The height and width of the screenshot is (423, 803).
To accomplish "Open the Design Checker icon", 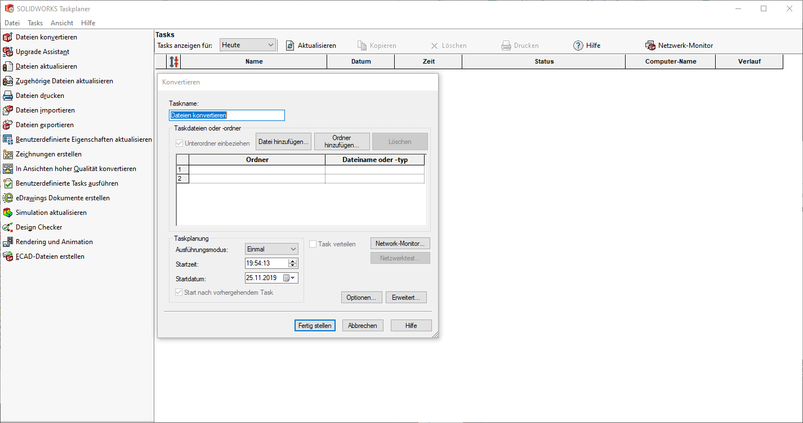I will (x=7, y=227).
